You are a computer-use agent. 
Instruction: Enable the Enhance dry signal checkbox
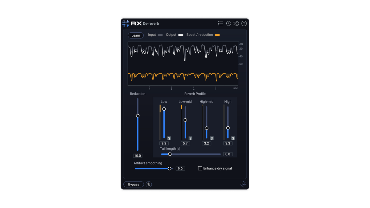[x=200, y=168]
